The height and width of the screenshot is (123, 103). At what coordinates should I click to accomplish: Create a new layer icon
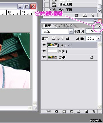pyautogui.click(x=86, y=111)
